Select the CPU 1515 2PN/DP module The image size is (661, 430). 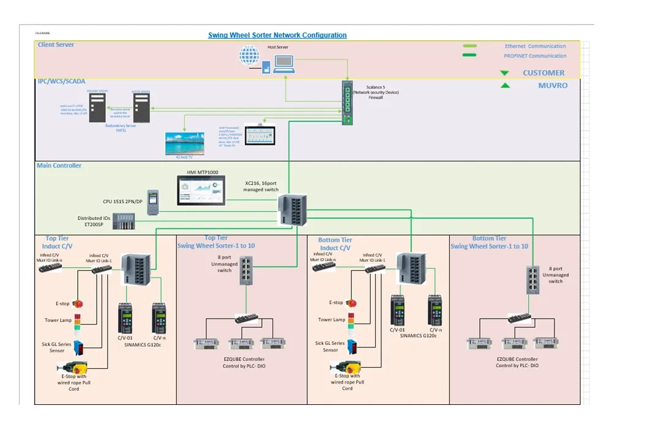click(x=153, y=202)
